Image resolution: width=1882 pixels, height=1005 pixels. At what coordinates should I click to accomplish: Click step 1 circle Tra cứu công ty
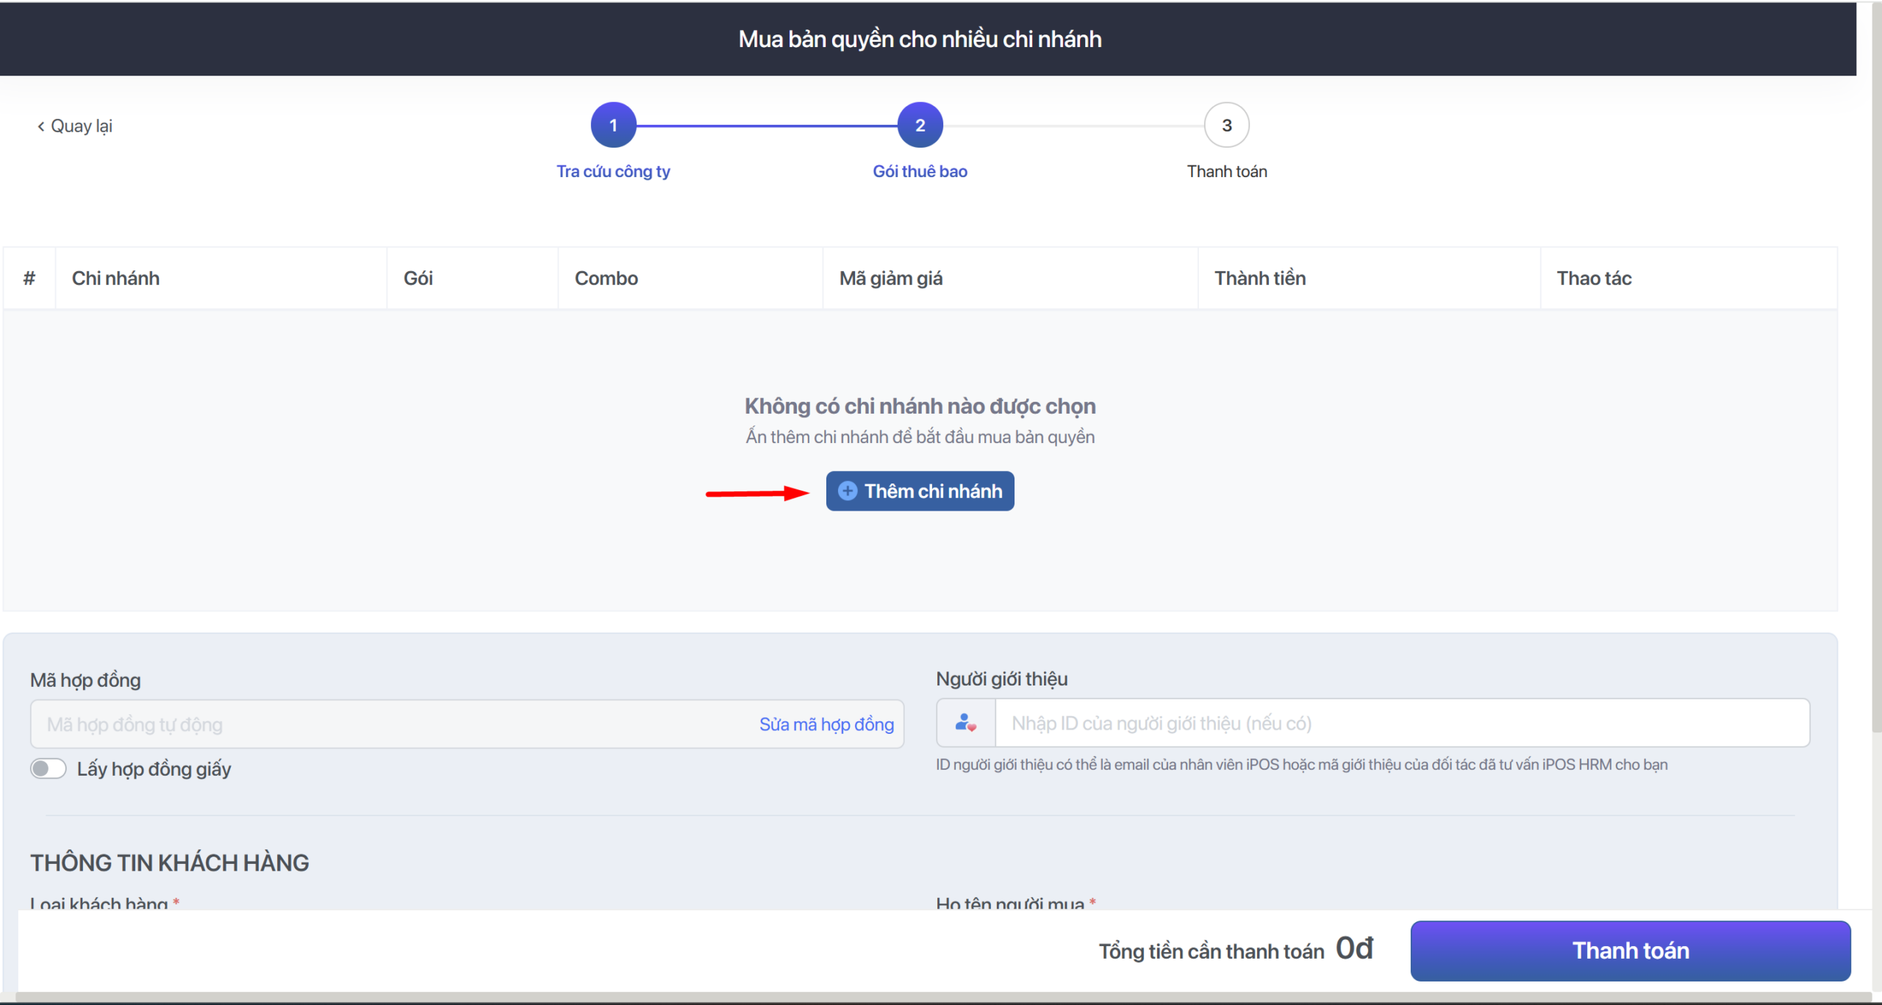pyautogui.click(x=613, y=125)
